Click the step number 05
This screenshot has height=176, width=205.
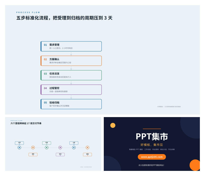pos(45,102)
